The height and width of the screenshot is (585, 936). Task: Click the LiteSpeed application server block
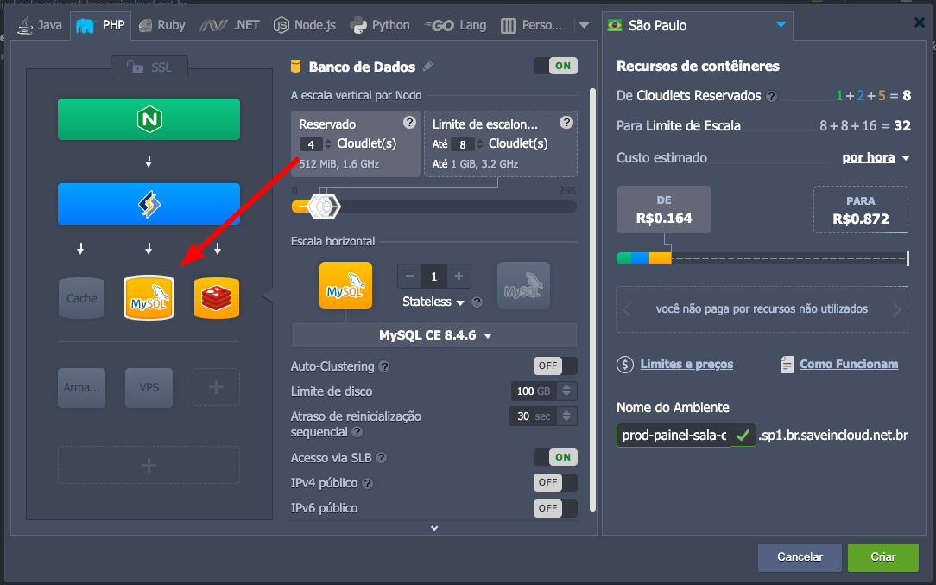[x=149, y=204]
